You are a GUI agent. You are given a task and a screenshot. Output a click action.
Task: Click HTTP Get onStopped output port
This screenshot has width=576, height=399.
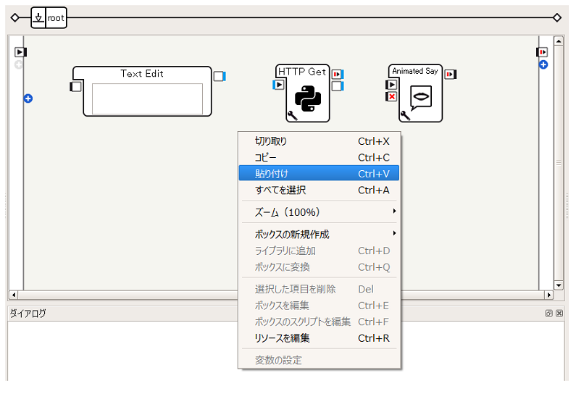click(x=337, y=74)
